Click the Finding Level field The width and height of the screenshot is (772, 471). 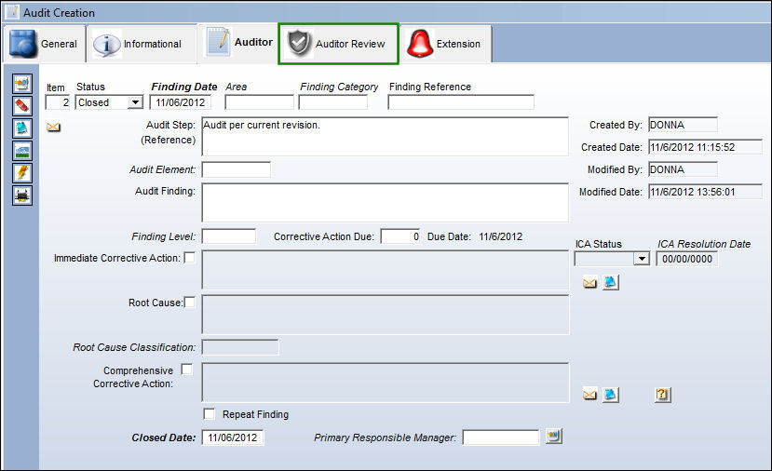tap(229, 236)
